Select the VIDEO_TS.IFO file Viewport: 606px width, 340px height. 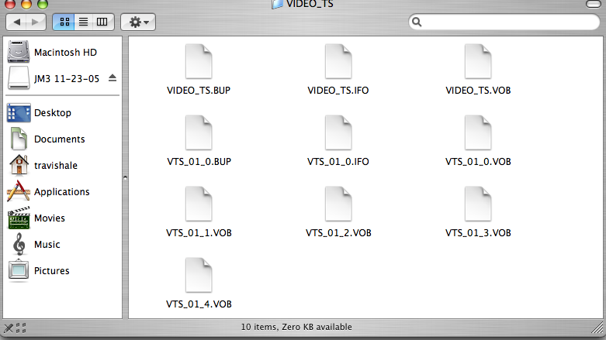338,70
